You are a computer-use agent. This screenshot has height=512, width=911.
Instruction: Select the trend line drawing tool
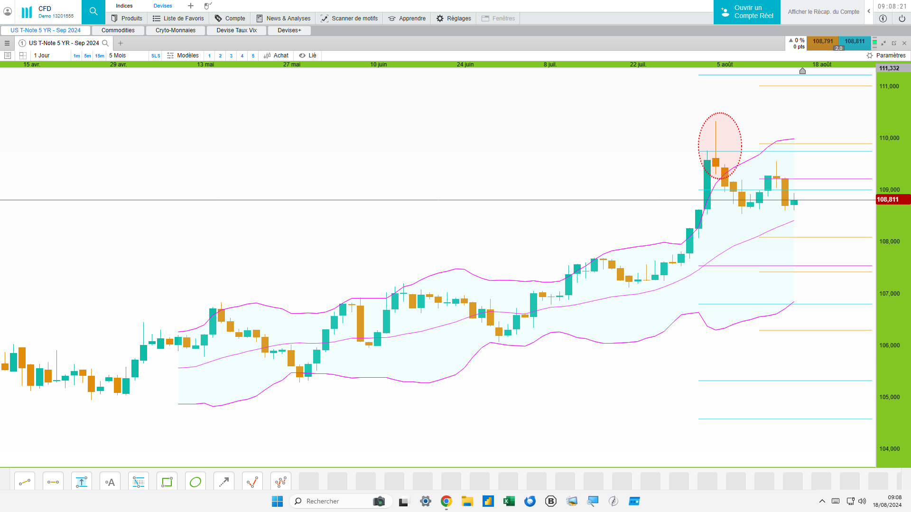coord(25,482)
